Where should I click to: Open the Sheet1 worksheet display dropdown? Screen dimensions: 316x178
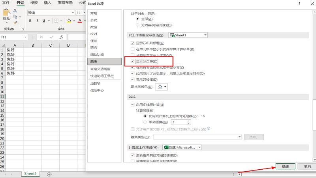(205, 35)
